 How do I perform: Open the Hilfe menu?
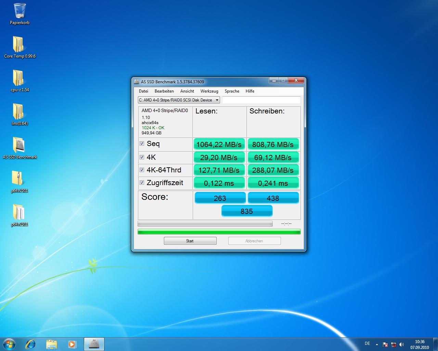tap(250, 91)
